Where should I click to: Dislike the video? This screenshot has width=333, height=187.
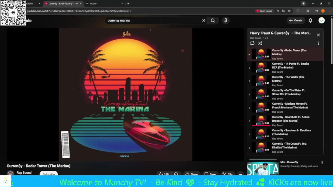point(176,174)
